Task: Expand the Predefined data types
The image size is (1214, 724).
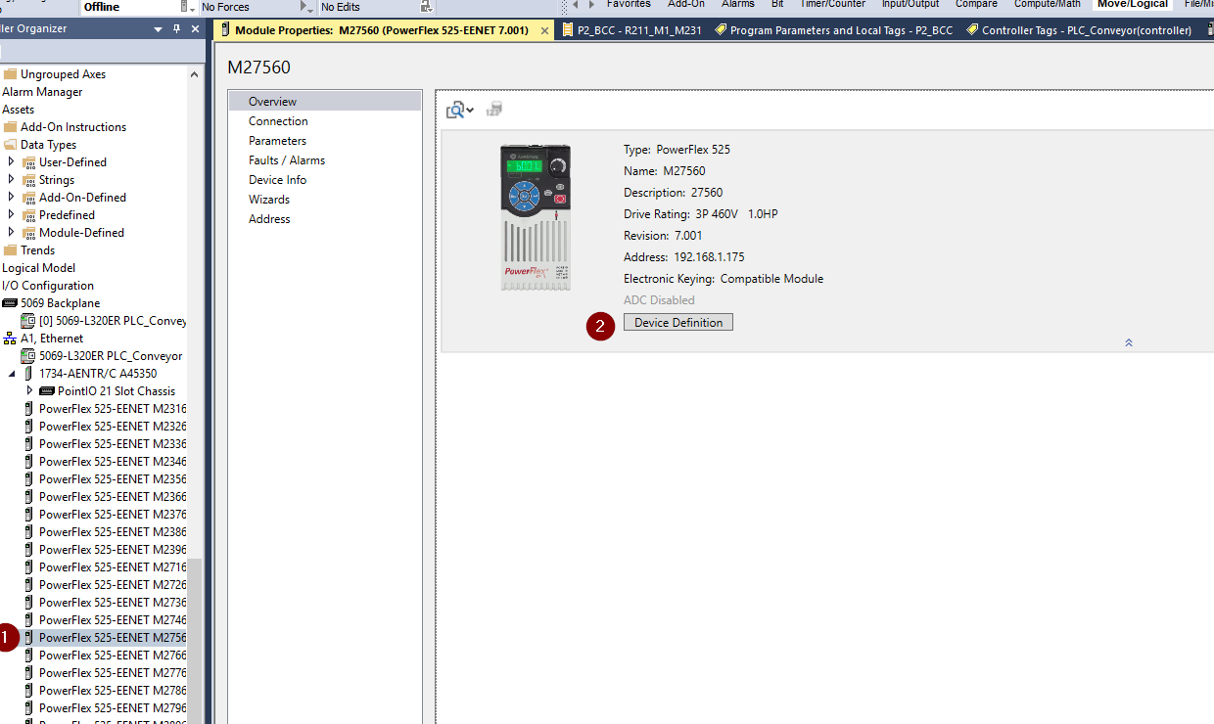Action: coord(11,215)
